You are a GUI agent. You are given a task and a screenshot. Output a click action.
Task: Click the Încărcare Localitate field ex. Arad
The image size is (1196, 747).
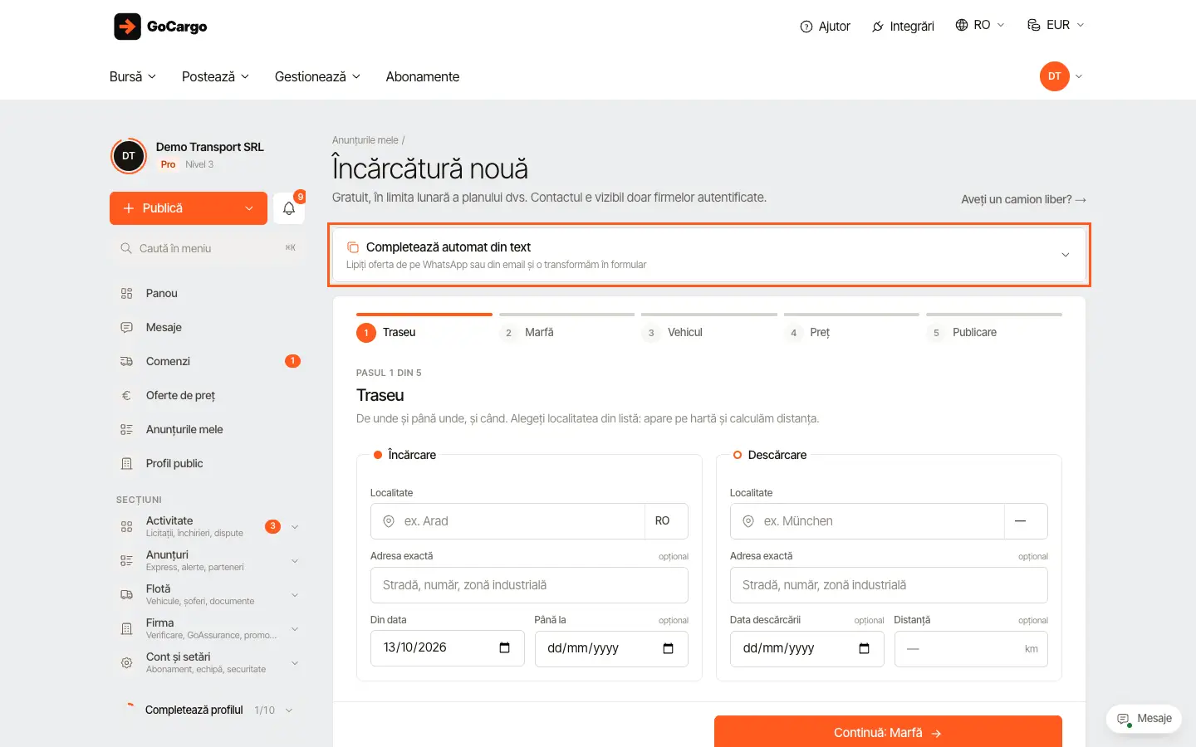tap(508, 521)
